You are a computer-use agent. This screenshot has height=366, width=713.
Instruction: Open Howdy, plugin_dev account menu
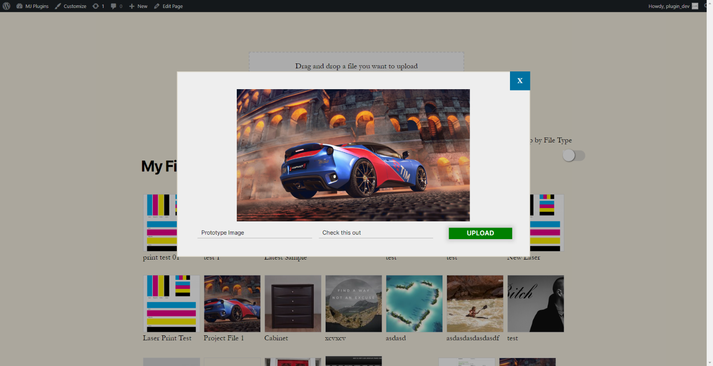[x=673, y=6]
